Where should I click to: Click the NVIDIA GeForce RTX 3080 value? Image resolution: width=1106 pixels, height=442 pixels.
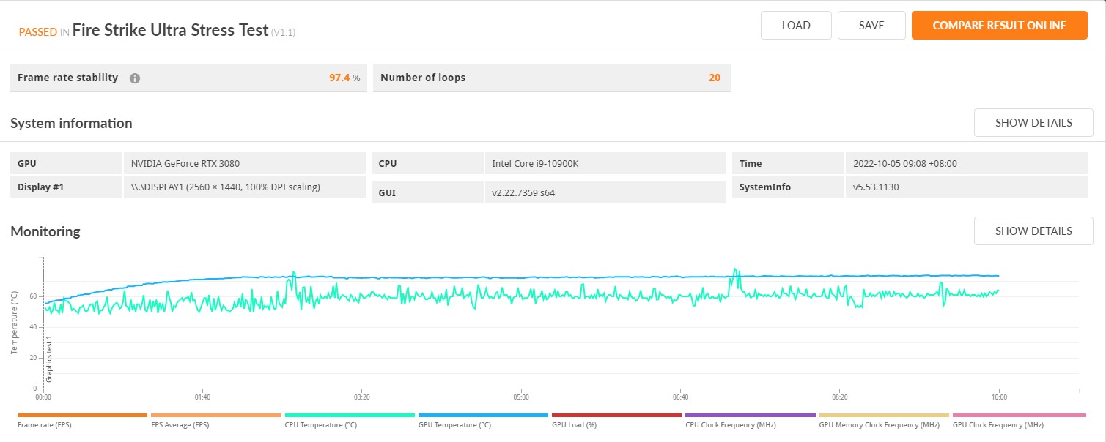[185, 163]
